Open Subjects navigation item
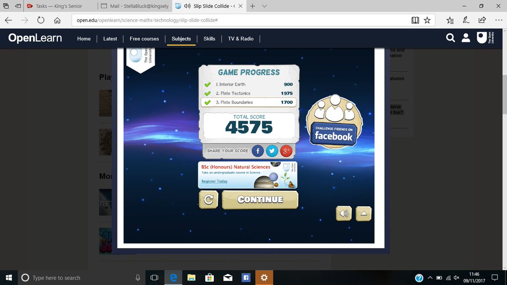 pos(181,38)
